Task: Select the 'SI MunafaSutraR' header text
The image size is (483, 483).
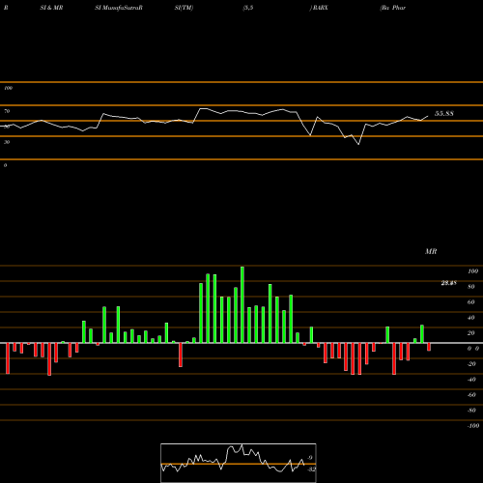Action: pos(119,8)
